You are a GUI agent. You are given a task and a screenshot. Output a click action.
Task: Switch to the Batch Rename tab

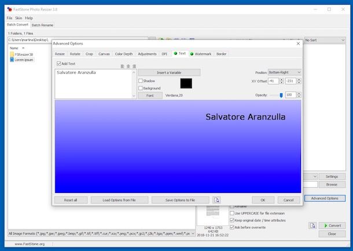click(x=42, y=25)
